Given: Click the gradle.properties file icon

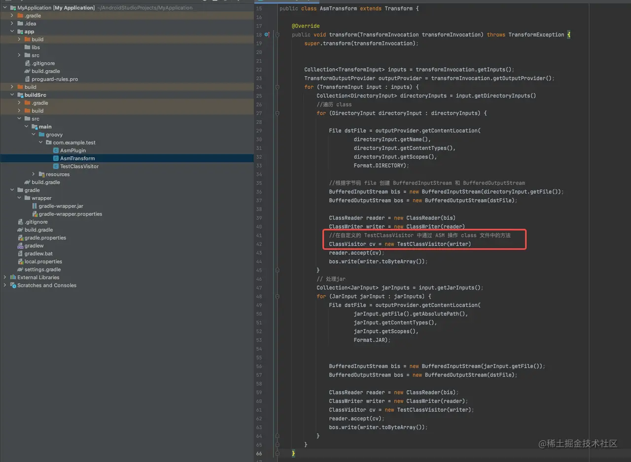Looking at the screenshot, I should 20,238.
